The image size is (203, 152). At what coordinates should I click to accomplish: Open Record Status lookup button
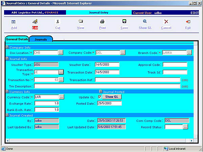click(185, 127)
